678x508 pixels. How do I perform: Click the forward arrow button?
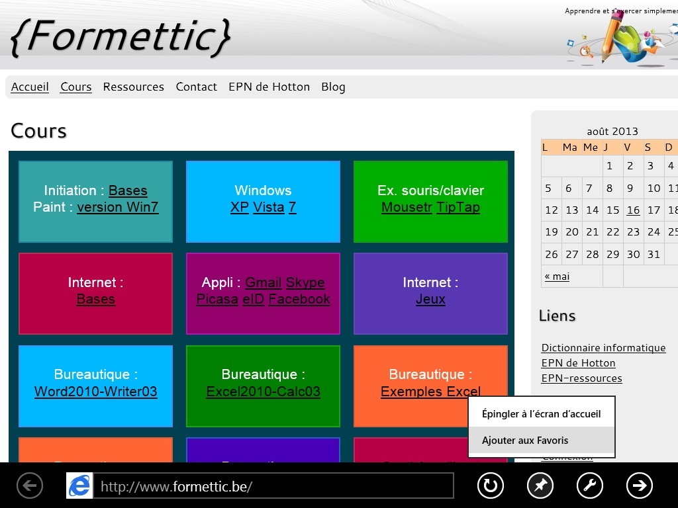pos(640,486)
